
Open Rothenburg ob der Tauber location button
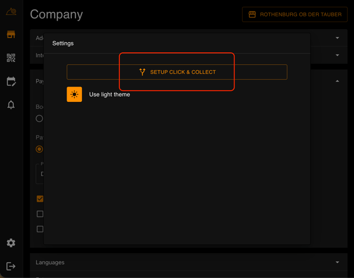(x=295, y=14)
